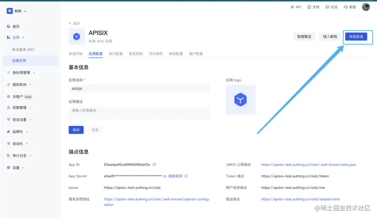The height and width of the screenshot is (218, 377).
Task: Open 客服 support link in header
Action: coord(350,7)
